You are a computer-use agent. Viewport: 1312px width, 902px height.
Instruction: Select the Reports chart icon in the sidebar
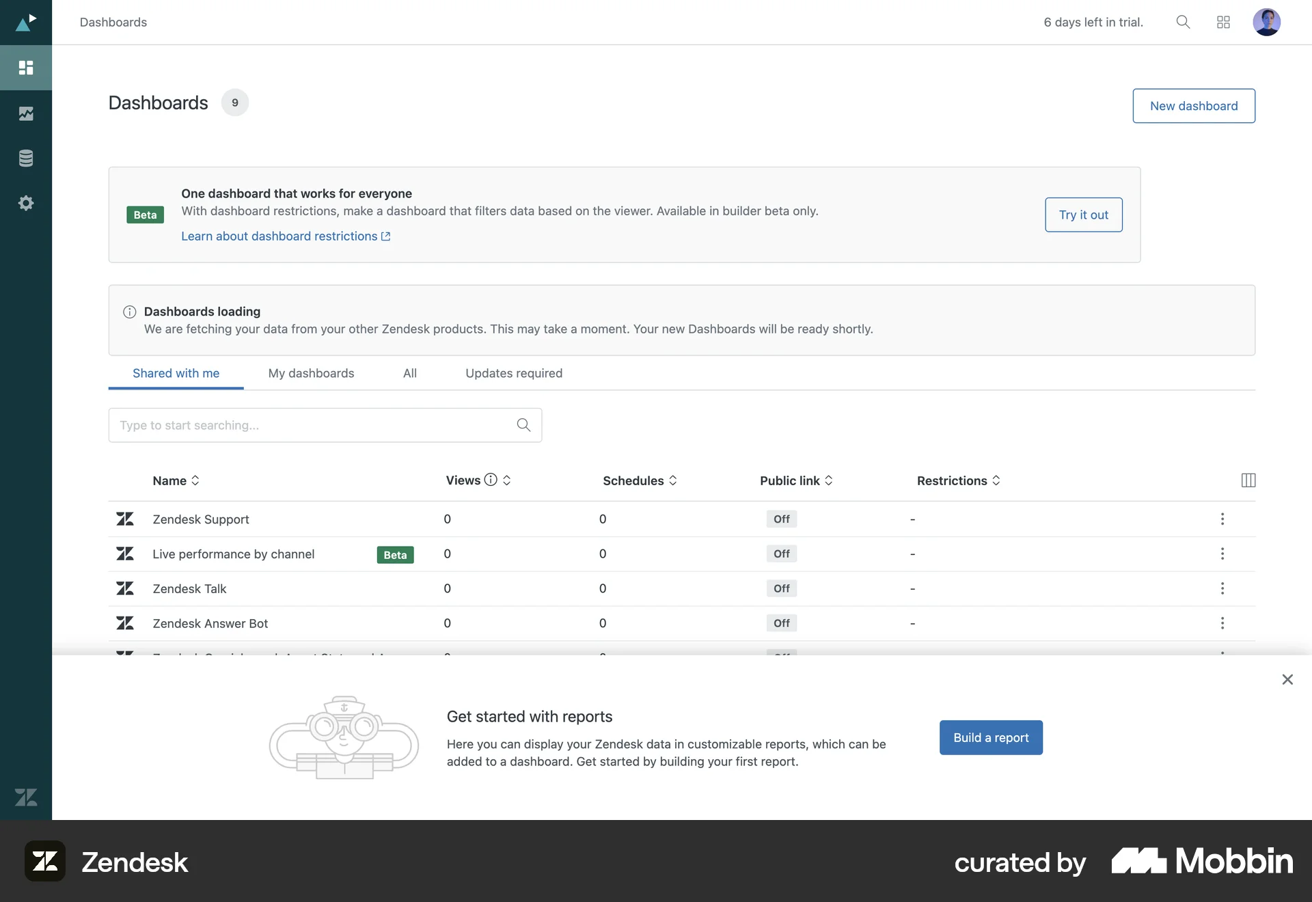click(25, 113)
